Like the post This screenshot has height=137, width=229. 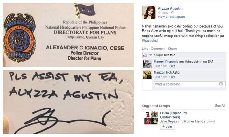click(145, 49)
